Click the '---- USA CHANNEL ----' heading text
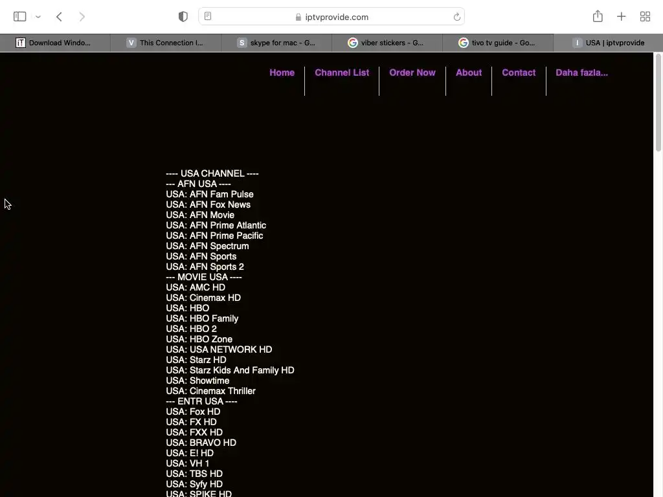The image size is (663, 497). click(212, 173)
